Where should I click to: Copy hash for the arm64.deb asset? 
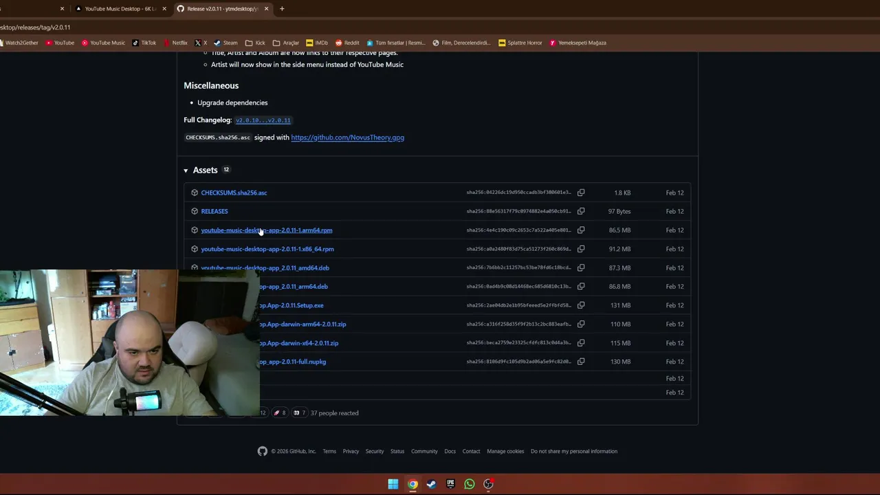tap(581, 286)
